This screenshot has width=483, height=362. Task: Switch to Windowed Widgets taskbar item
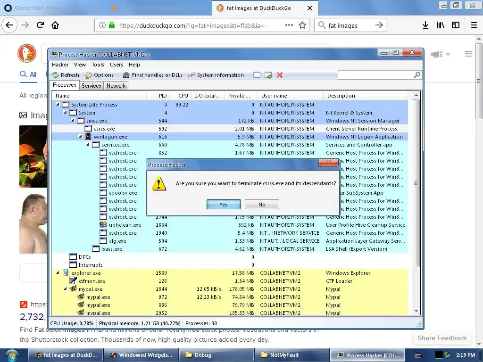click(141, 355)
